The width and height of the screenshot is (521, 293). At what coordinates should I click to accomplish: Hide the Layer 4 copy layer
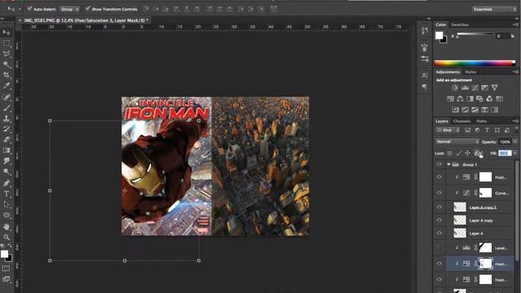[x=440, y=220]
